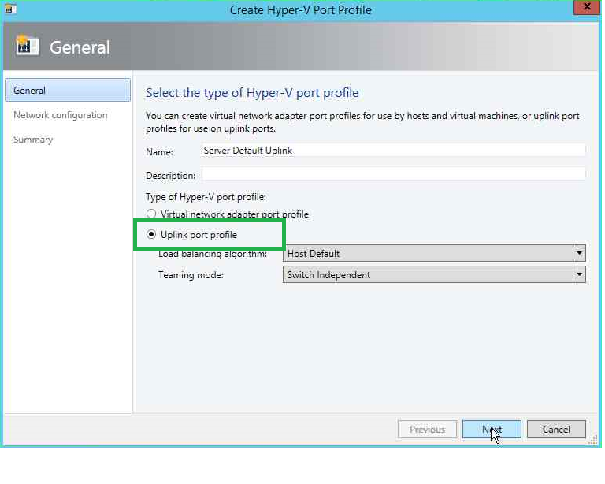This screenshot has width=605, height=484.
Task: Go to the Network configuration page
Action: click(61, 115)
